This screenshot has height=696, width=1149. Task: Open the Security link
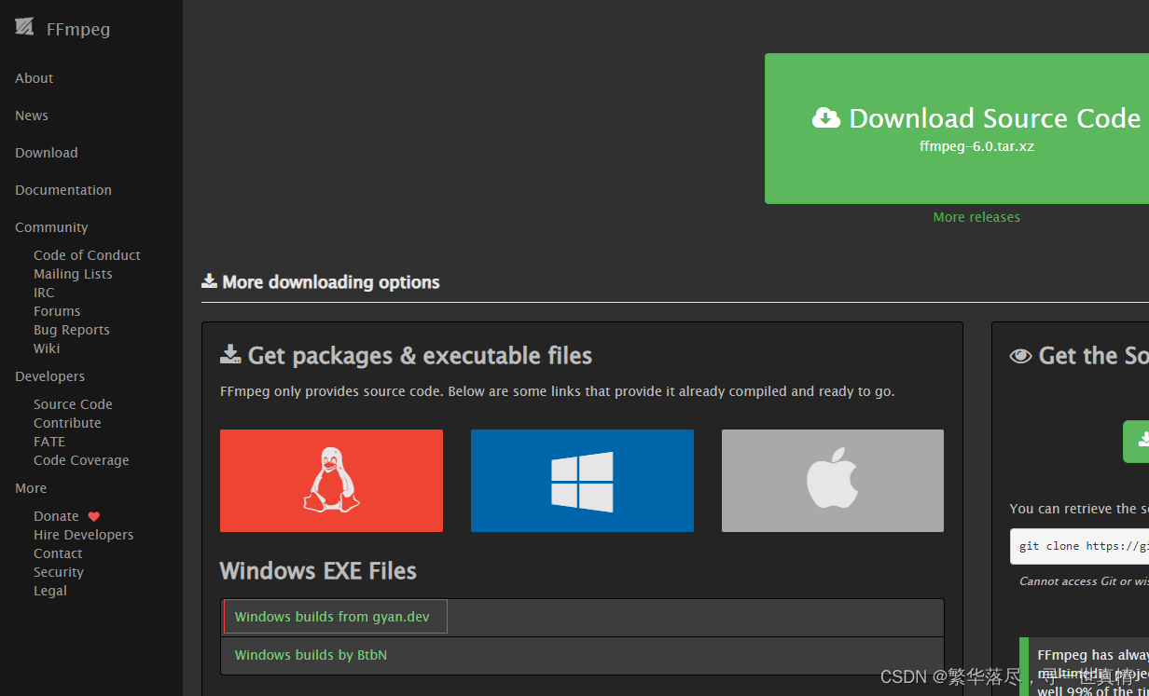coord(59,572)
